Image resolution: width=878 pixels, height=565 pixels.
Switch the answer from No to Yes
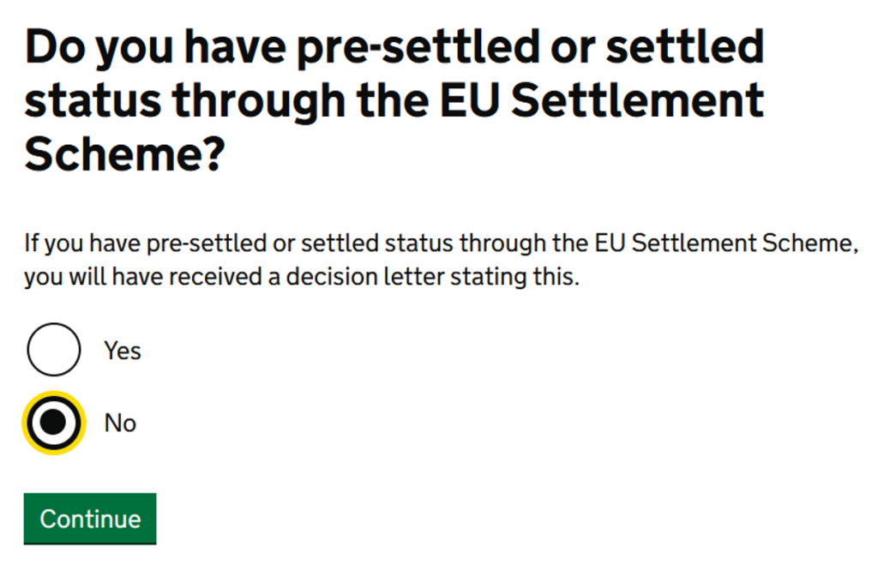pyautogui.click(x=54, y=350)
